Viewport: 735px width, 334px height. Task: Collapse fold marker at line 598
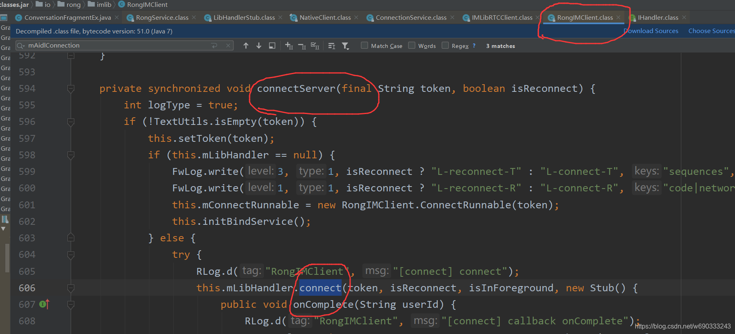(71, 155)
